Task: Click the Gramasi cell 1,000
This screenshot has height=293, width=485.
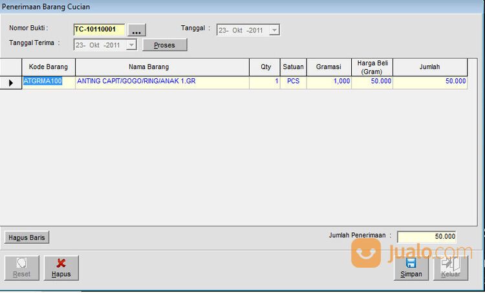Action: click(329, 82)
